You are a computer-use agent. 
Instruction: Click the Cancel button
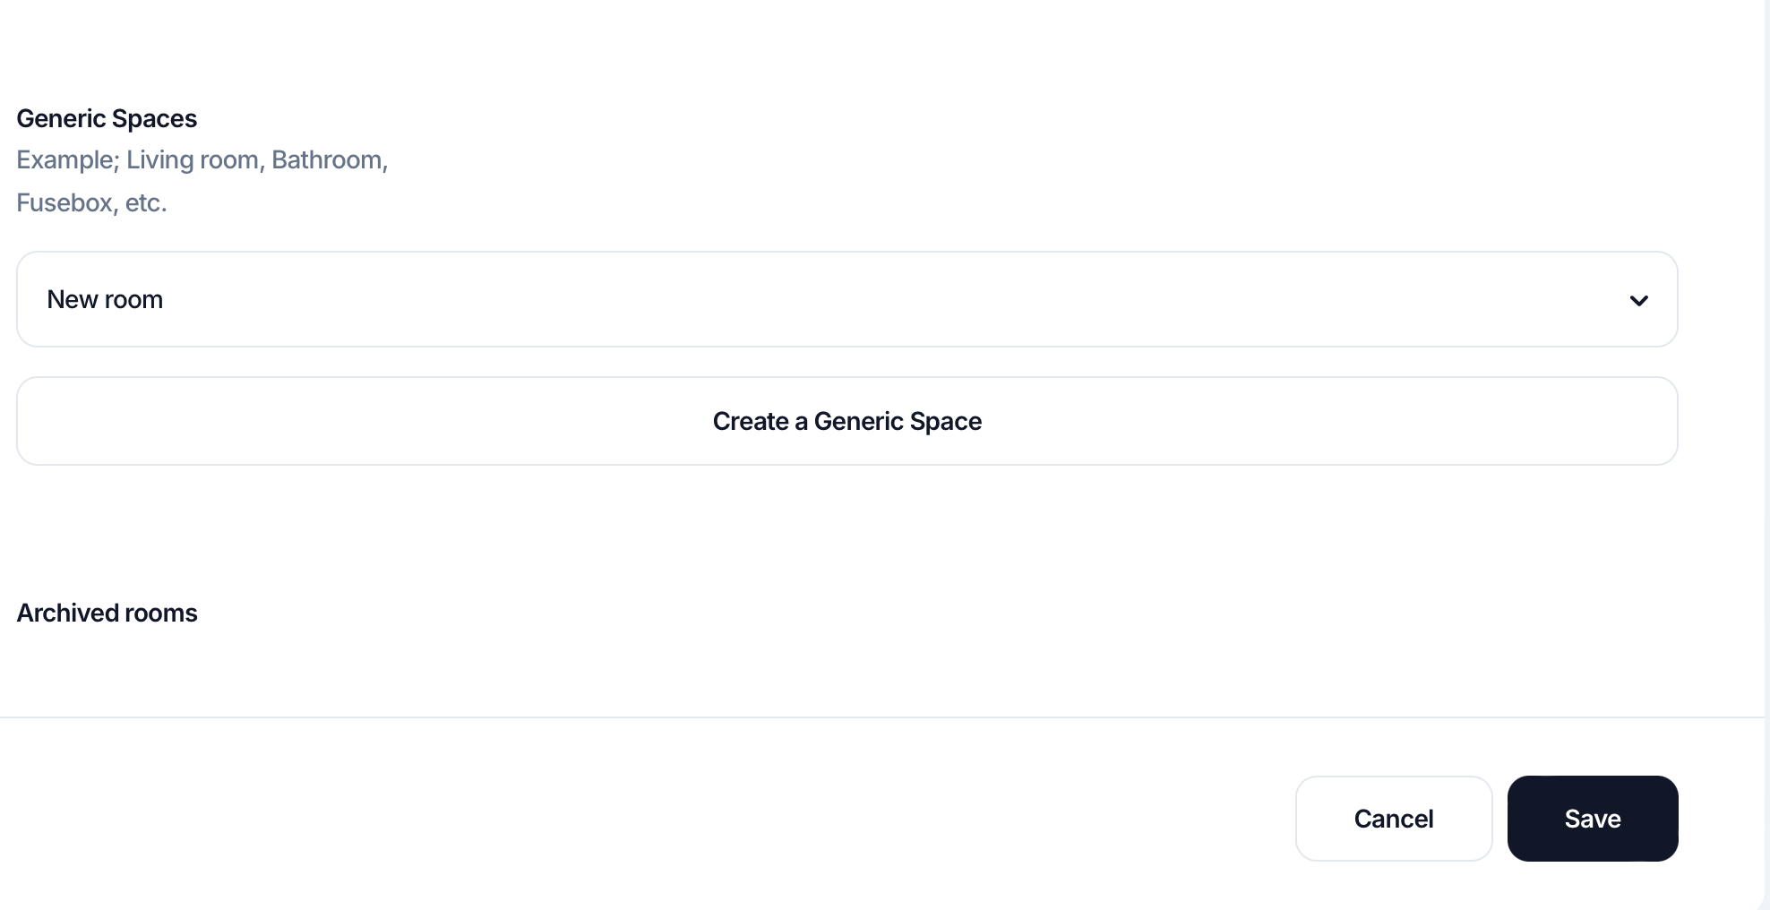point(1393,819)
